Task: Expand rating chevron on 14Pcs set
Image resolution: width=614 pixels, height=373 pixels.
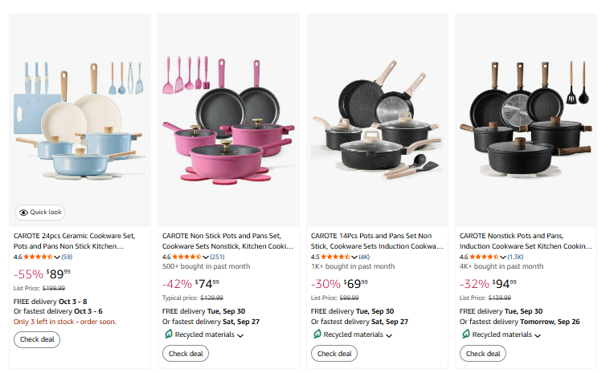Action: (x=354, y=257)
